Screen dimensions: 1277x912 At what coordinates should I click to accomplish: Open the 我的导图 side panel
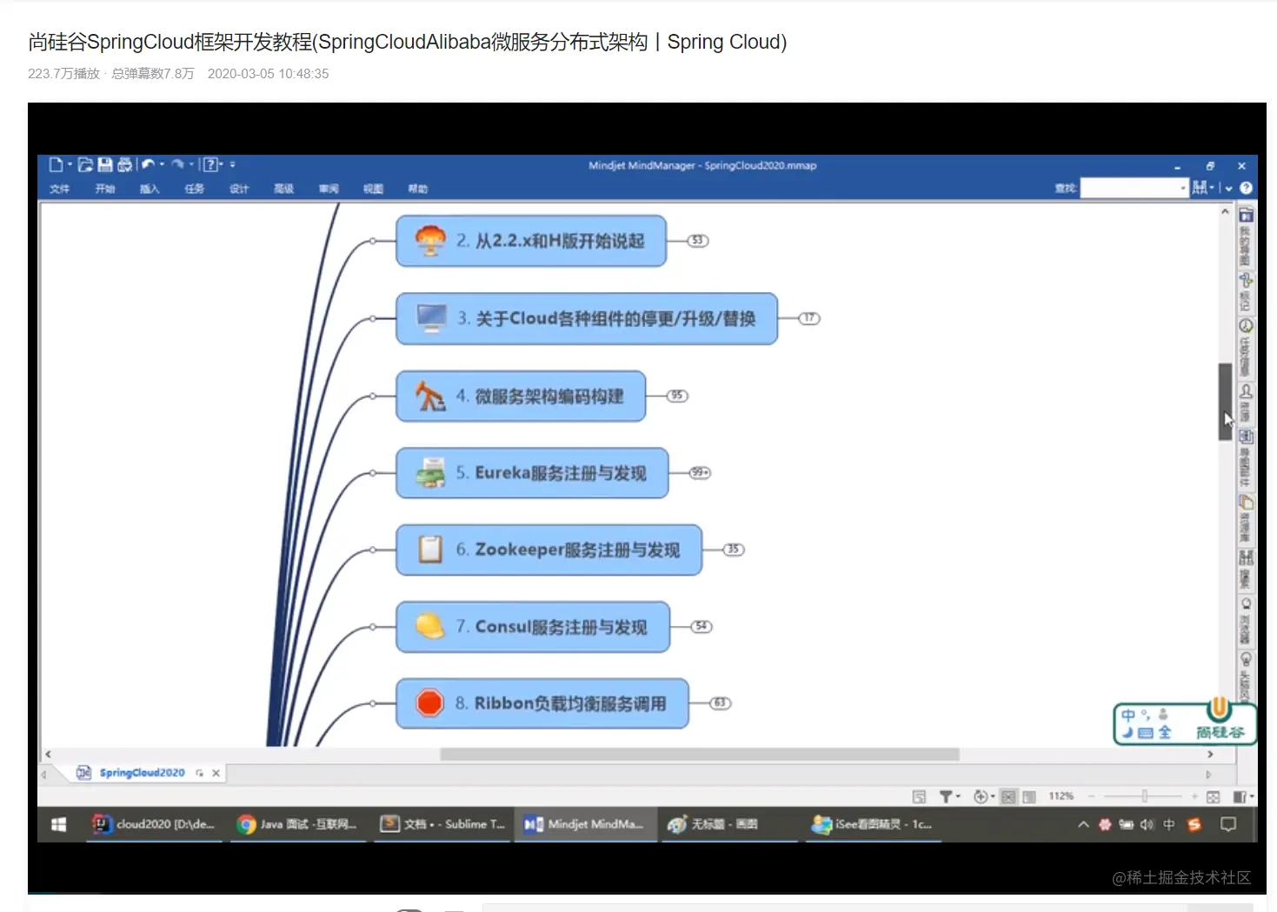[x=1246, y=238]
